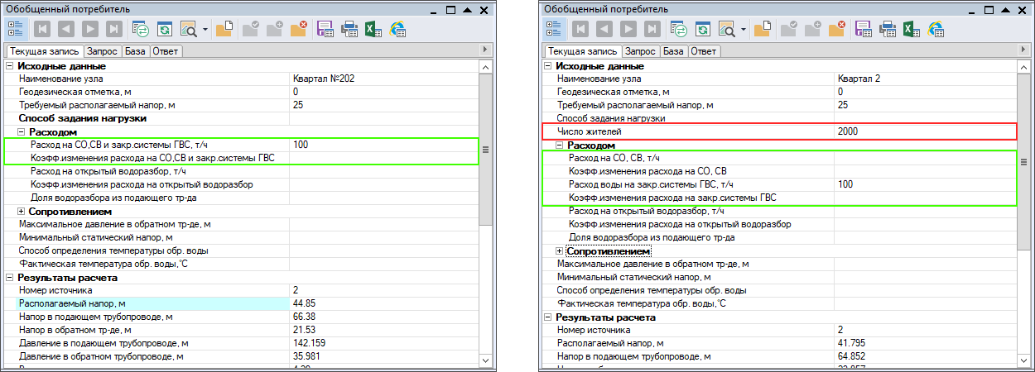
Task: Click the refresh icon in left window toolbar
Action: click(x=165, y=29)
